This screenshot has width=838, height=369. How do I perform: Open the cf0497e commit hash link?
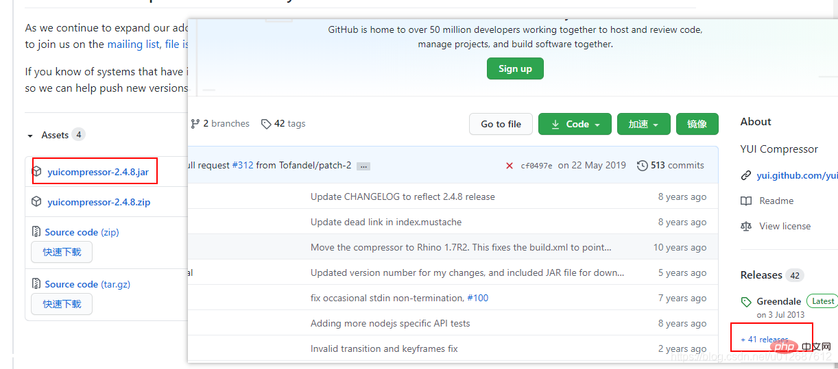point(536,166)
